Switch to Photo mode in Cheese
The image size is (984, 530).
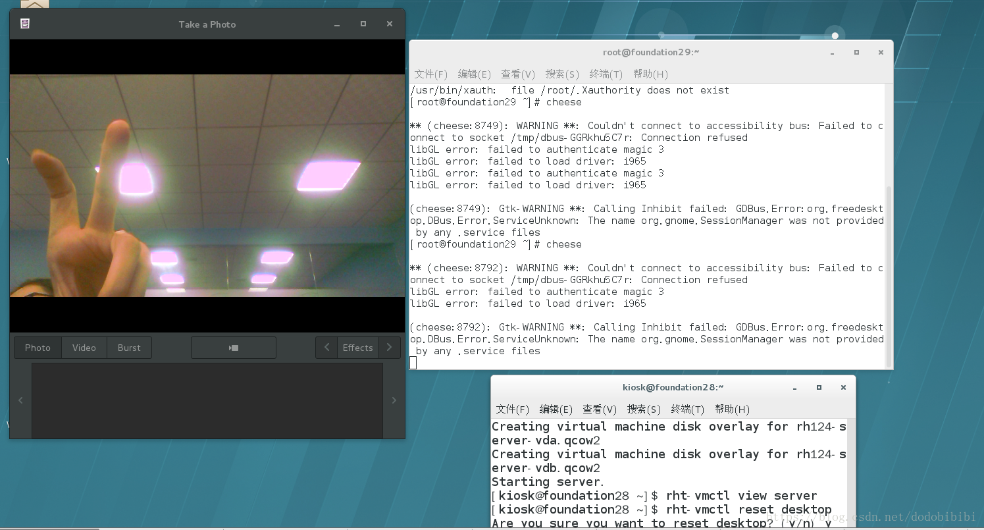point(38,348)
